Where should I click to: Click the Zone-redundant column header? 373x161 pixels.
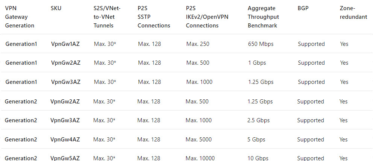point(353,13)
